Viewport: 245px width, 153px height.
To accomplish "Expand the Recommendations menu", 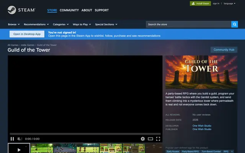I will [x=36, y=24].
